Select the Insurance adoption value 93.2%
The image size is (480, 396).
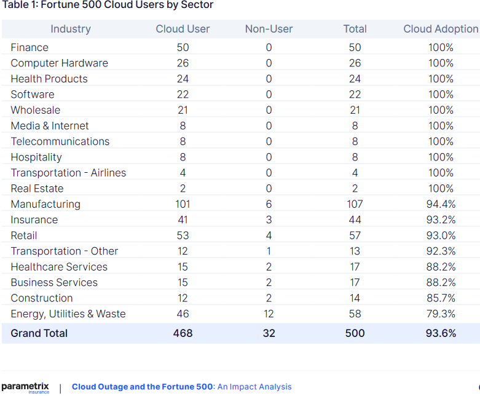click(x=441, y=220)
